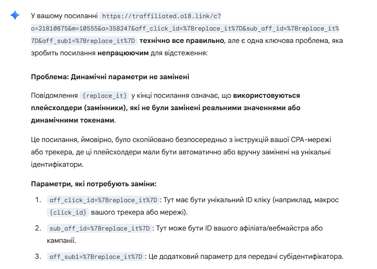Click list number 3 marker
The image size is (377, 269).
click(x=38, y=257)
